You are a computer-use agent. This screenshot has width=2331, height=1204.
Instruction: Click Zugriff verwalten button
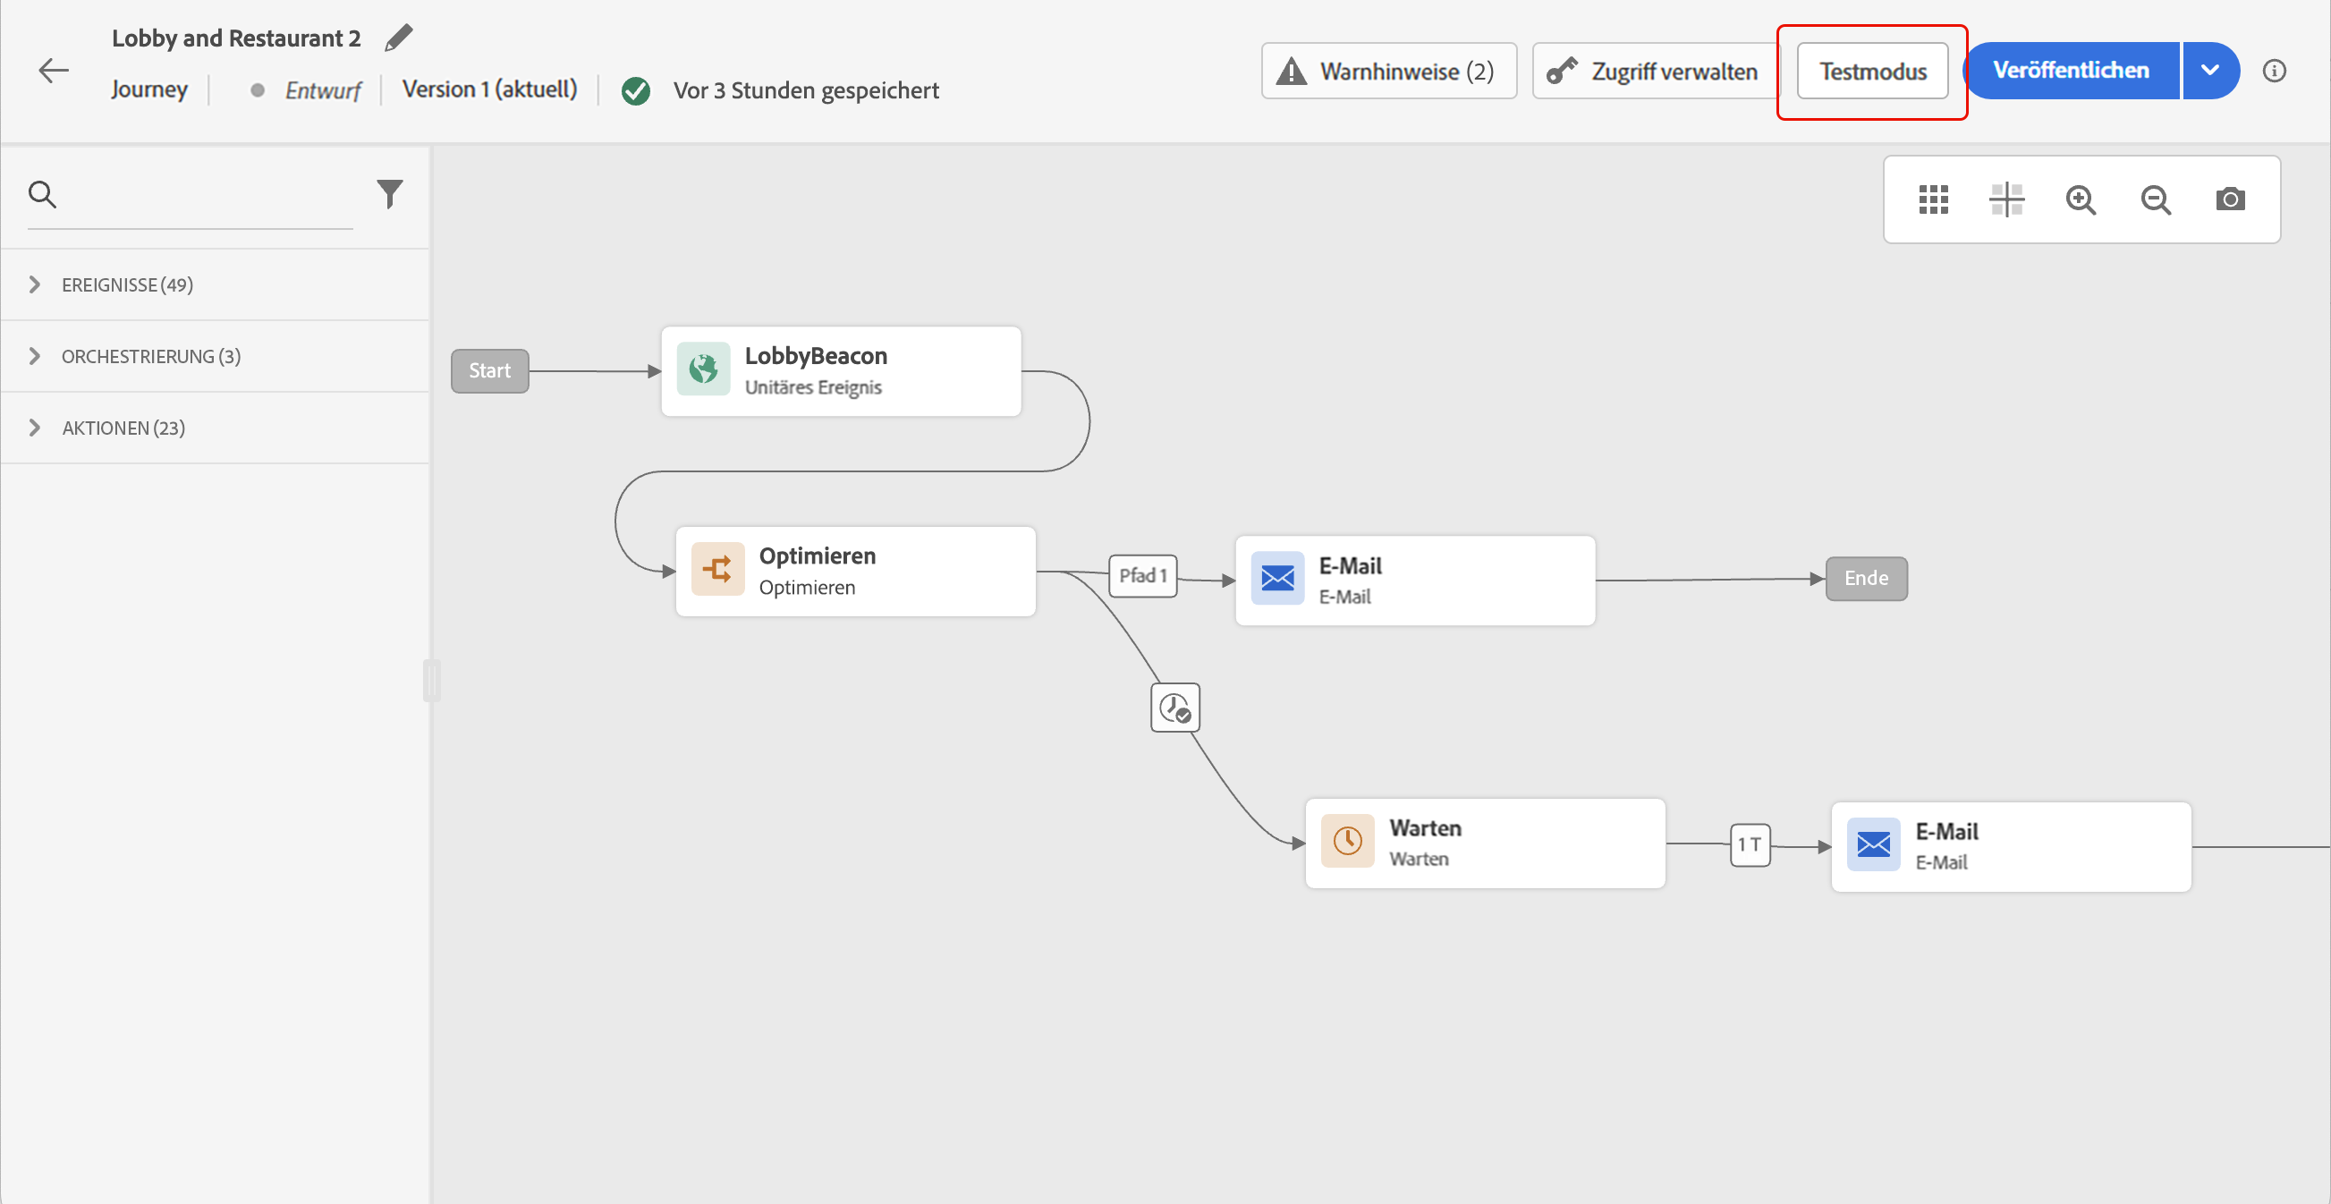(x=1653, y=71)
